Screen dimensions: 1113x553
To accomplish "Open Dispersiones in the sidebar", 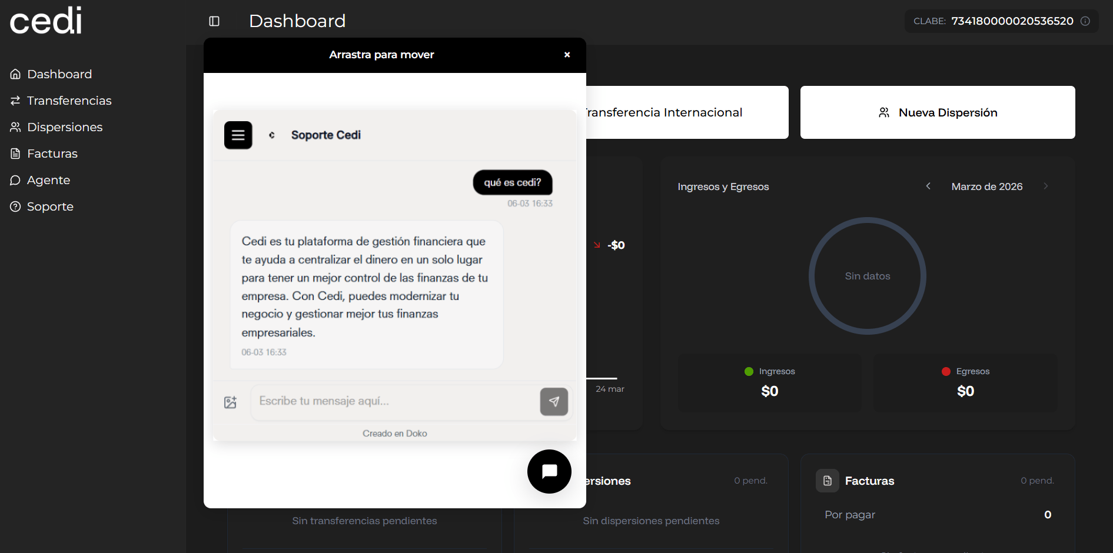I will click(x=57, y=127).
